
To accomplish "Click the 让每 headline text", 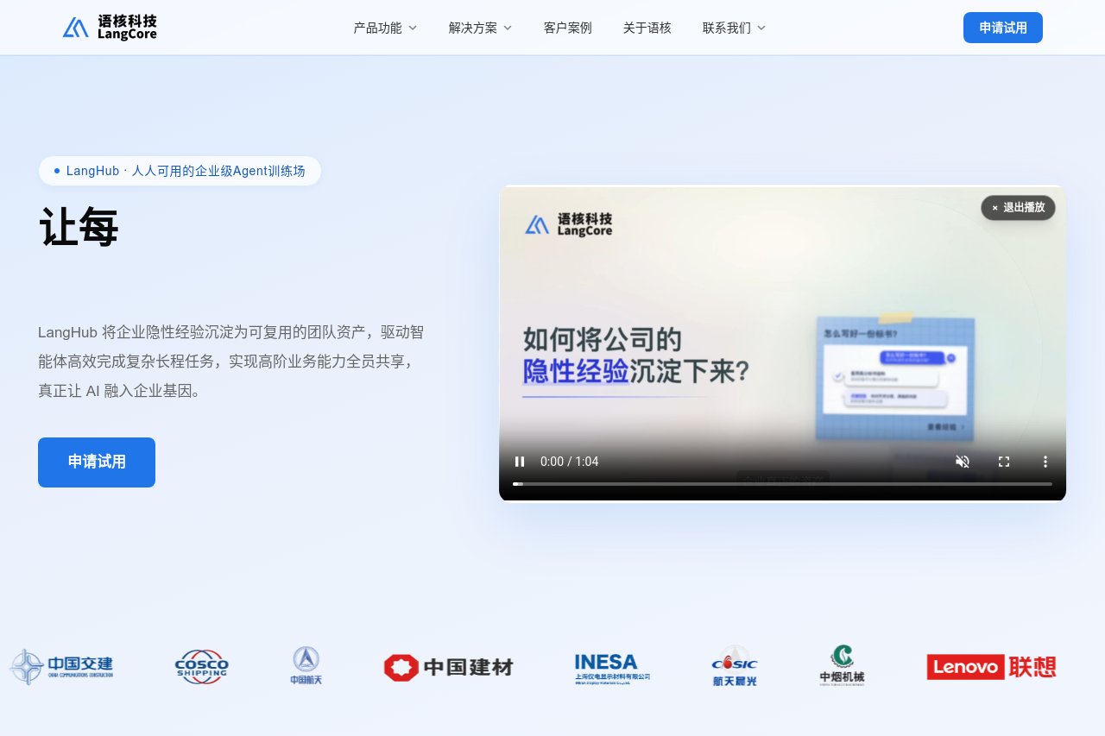I will [x=79, y=228].
